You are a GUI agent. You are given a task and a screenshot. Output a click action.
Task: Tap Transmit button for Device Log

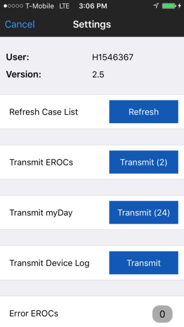point(144,263)
